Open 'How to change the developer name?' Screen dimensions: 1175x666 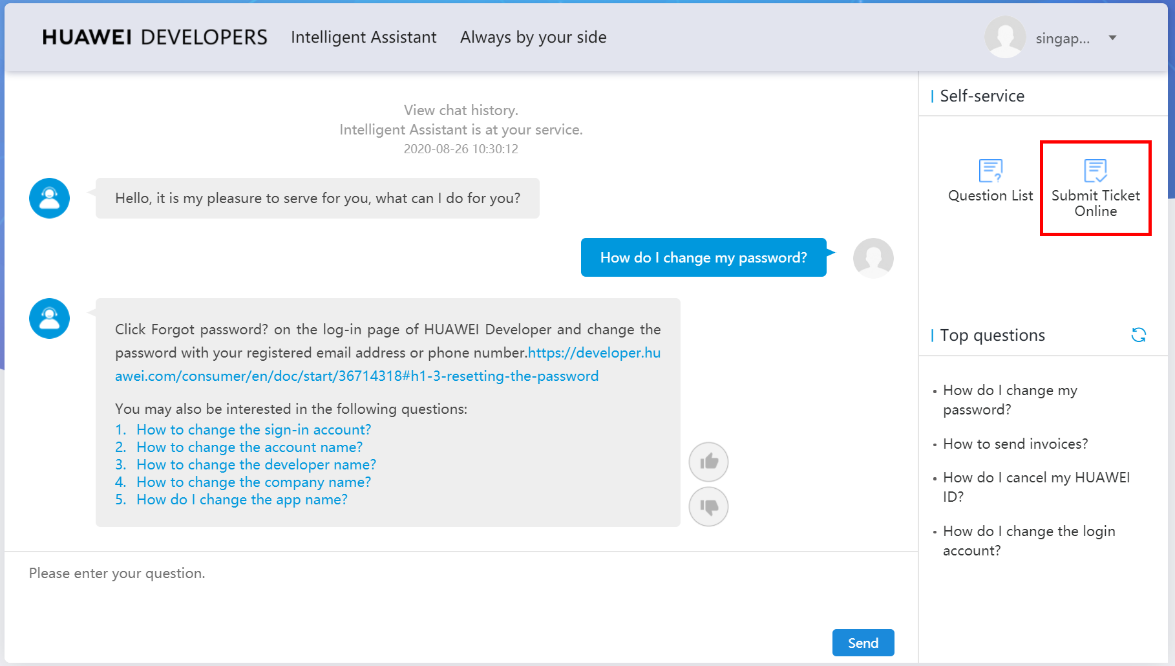coord(256,464)
